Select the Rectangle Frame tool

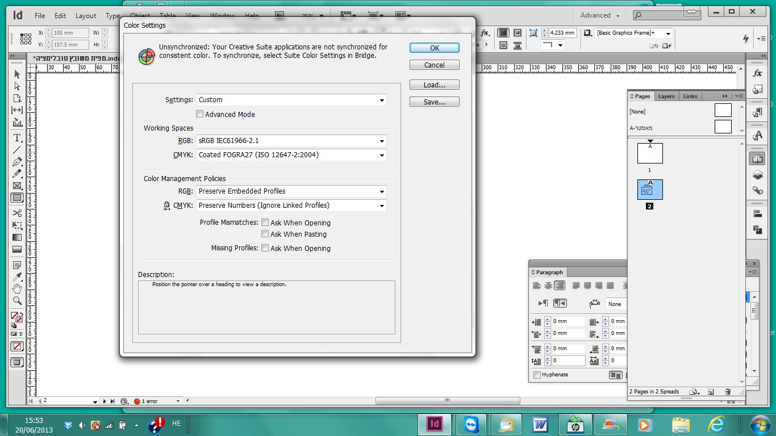pos(17,186)
